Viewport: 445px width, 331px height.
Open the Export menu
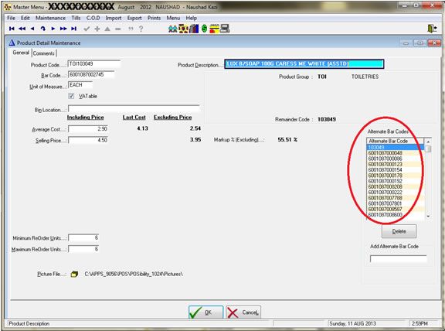(x=134, y=18)
